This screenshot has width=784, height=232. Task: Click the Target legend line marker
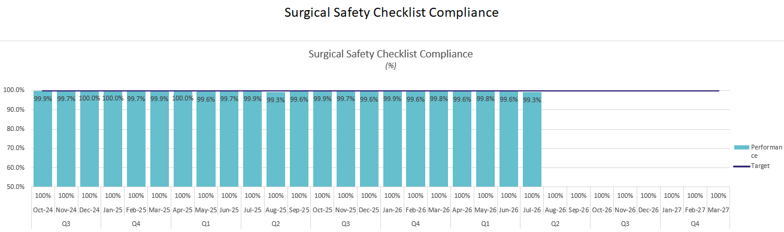[741, 166]
